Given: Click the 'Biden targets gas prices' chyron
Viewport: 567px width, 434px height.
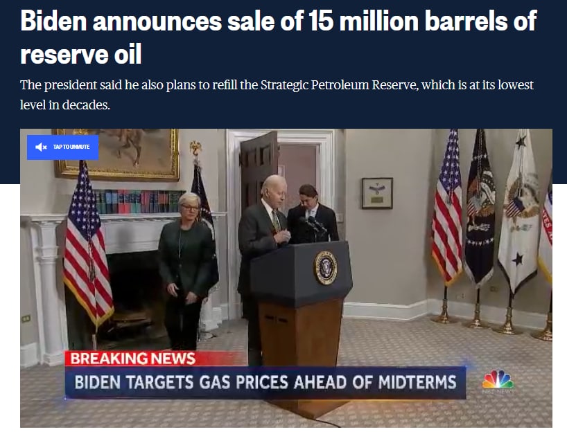Looking at the screenshot, I should tap(265, 382).
